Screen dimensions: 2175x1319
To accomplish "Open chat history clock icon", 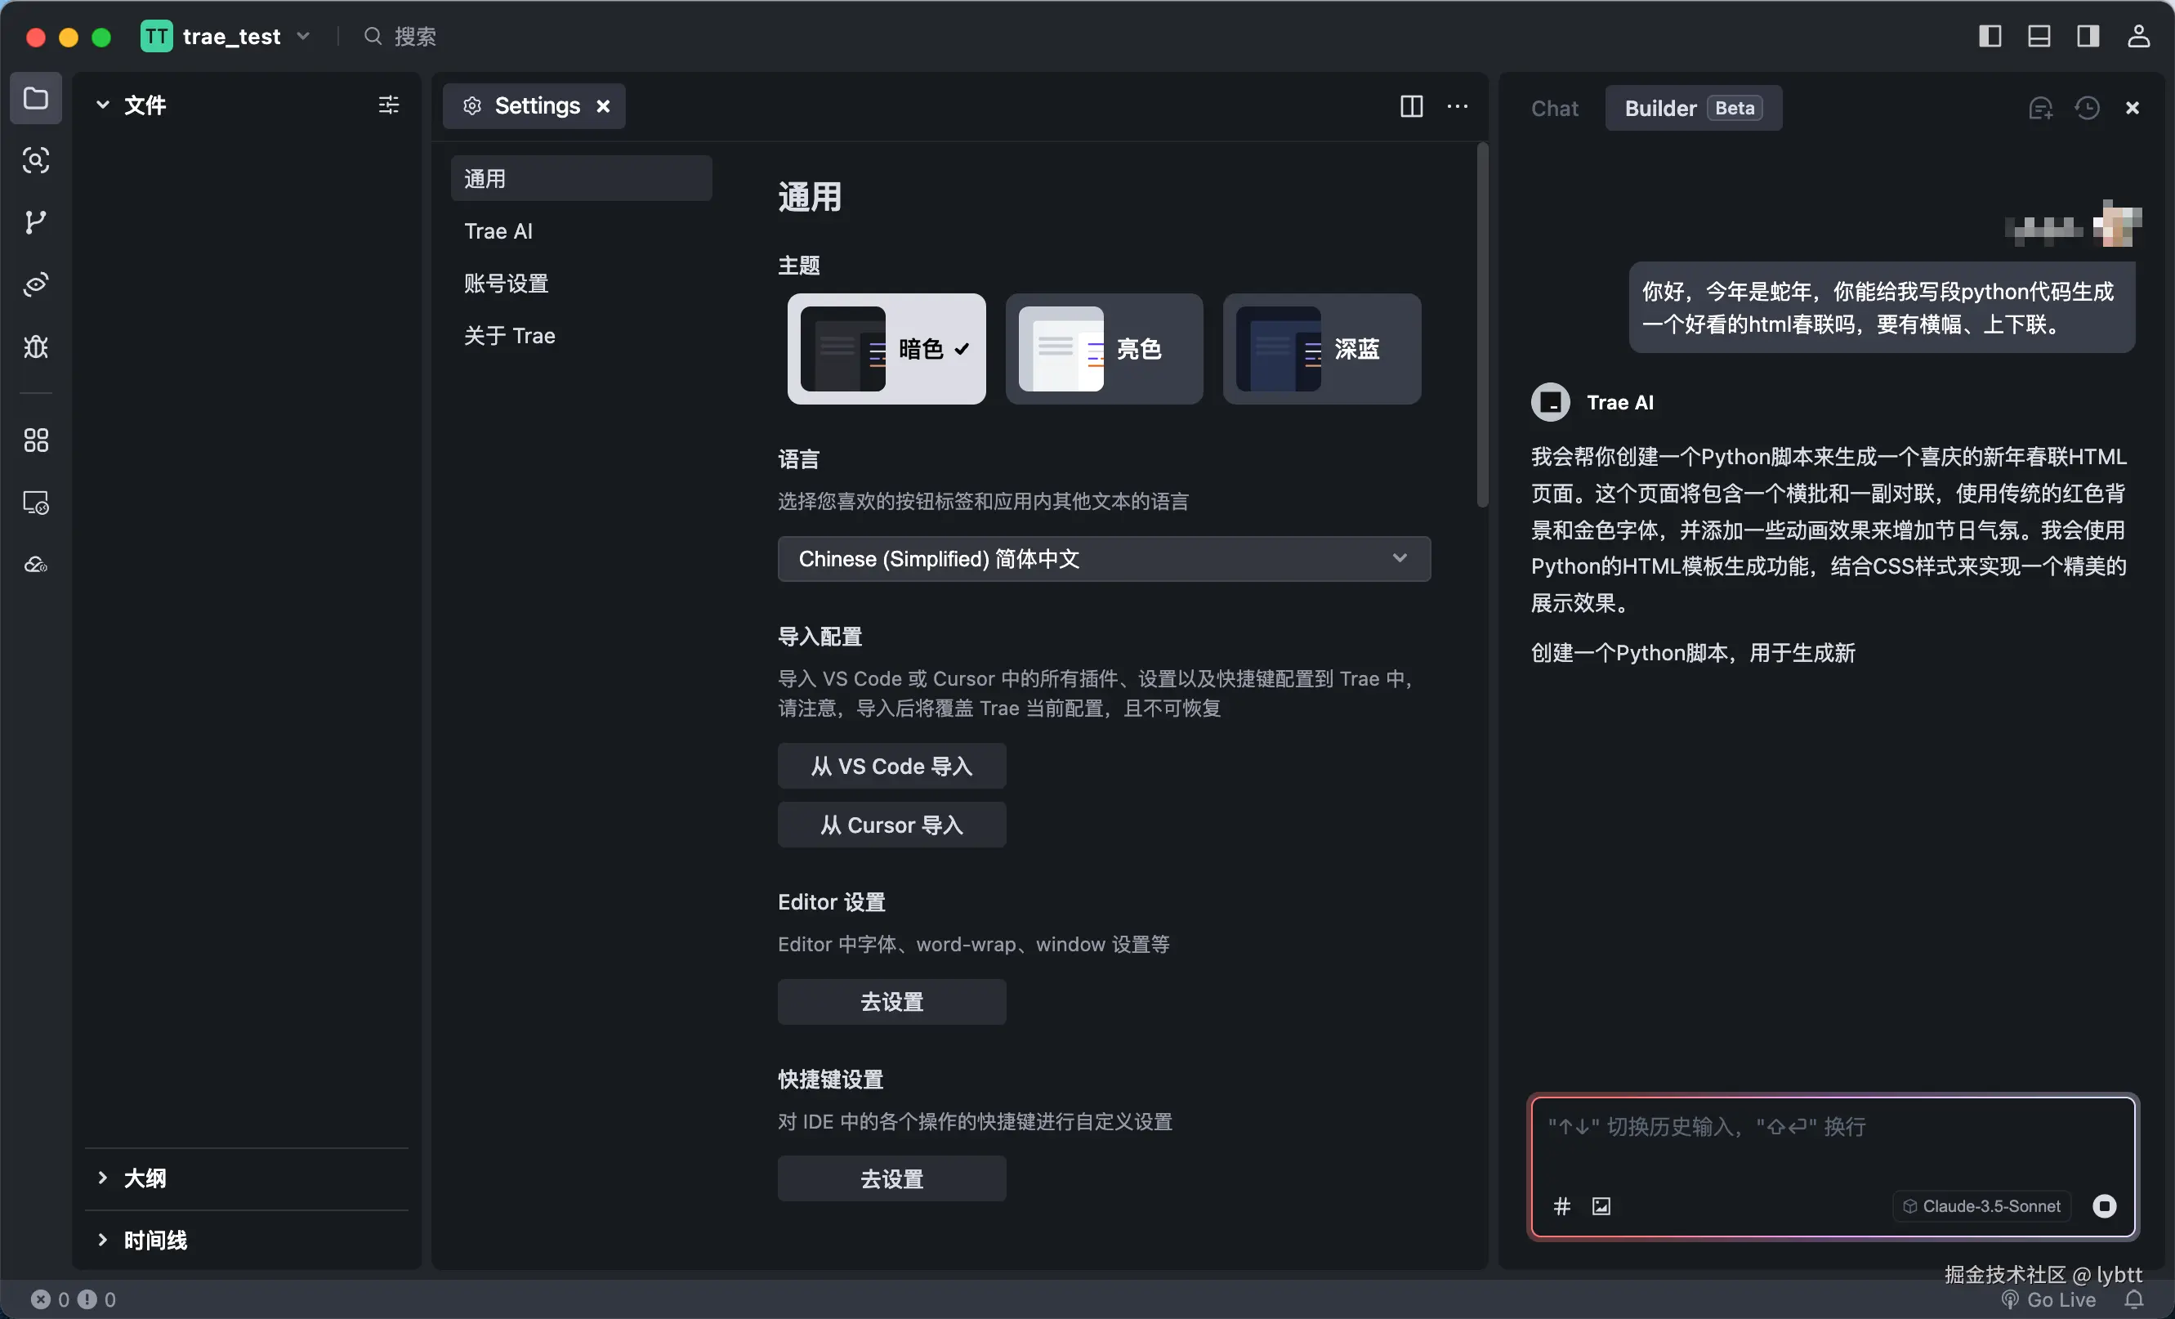I will tap(2087, 108).
